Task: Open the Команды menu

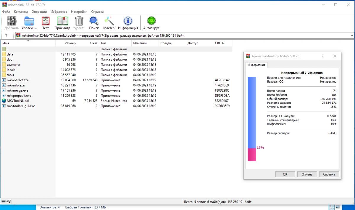Action: click(x=21, y=12)
